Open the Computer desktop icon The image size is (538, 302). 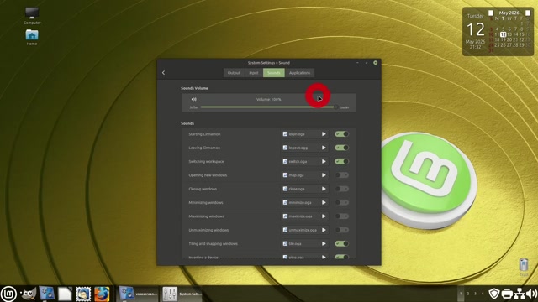click(x=32, y=16)
